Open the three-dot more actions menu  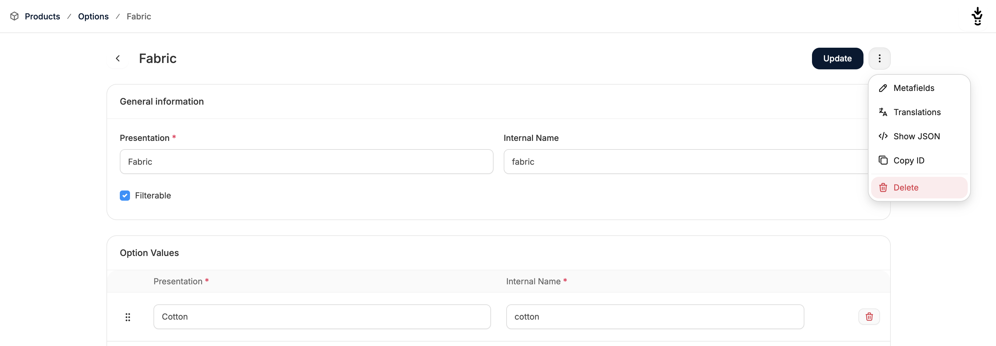pyautogui.click(x=879, y=59)
